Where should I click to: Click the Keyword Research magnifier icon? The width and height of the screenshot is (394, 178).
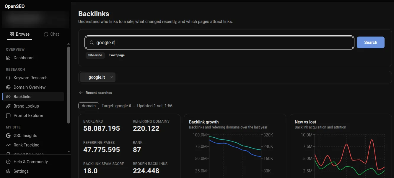point(8,78)
